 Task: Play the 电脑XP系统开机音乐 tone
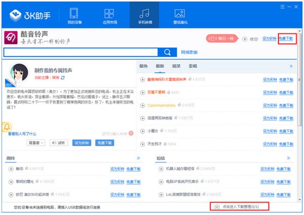[x=161, y=182]
